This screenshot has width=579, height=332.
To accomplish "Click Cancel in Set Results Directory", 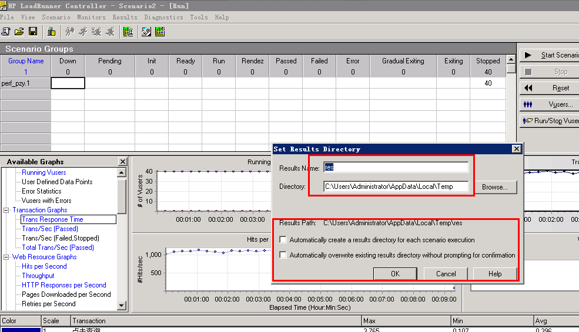I will tap(446, 274).
